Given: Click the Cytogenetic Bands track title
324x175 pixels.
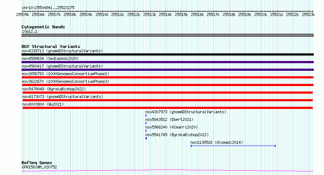Looking at the screenshot, I should (x=43, y=27).
